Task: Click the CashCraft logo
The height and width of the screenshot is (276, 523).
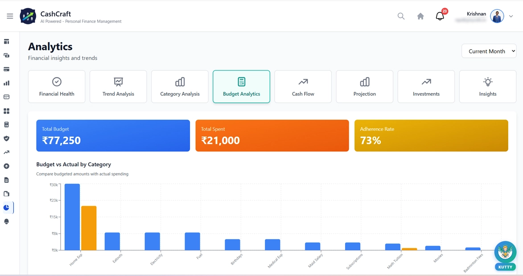Action: tap(28, 16)
